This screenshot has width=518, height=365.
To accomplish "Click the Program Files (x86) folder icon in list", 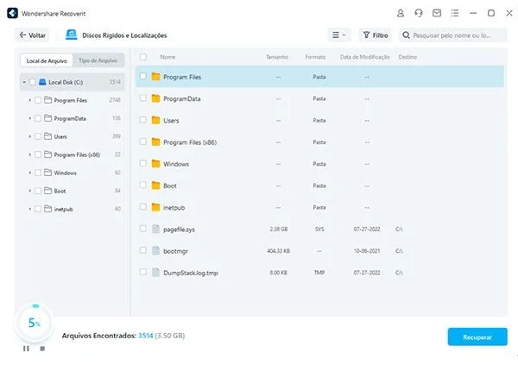I will tap(155, 142).
